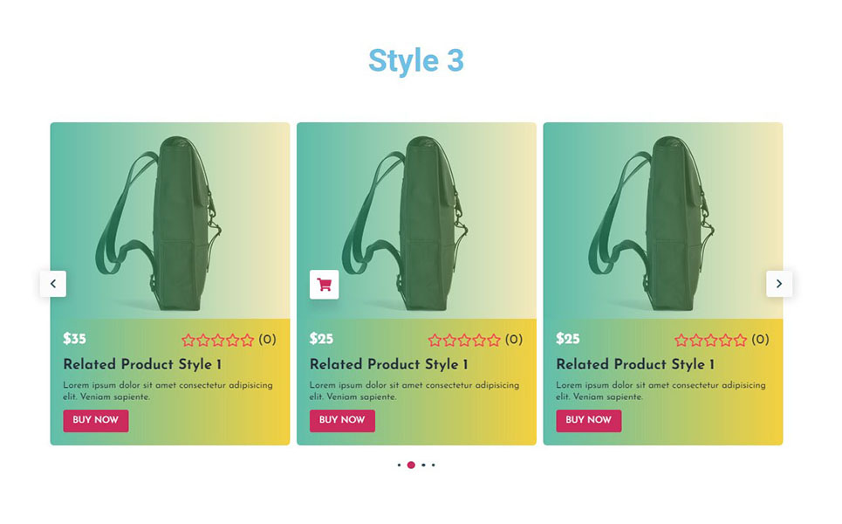842x524 pixels.
Task: Click the previous slide arrow
Action: click(53, 284)
